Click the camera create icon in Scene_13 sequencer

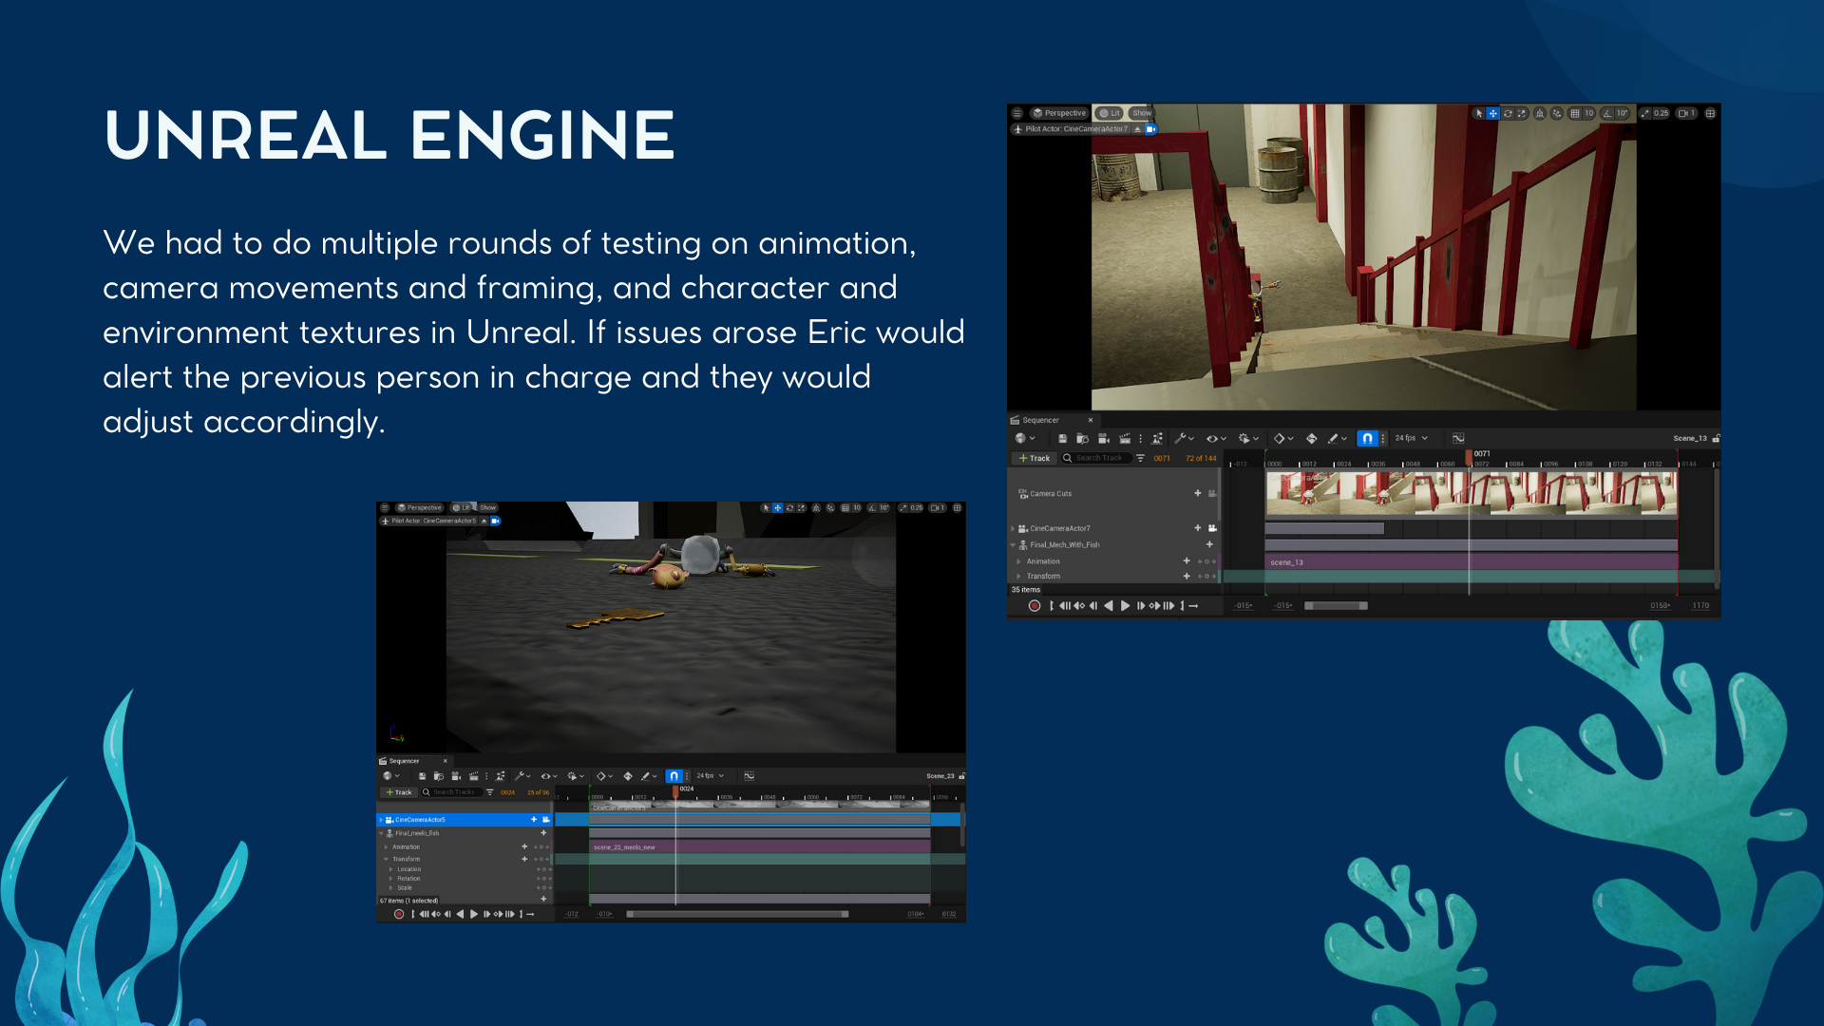1104,439
